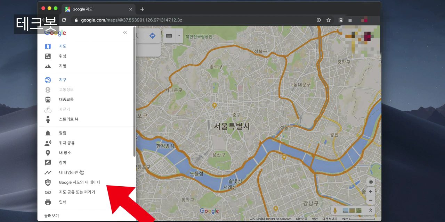
Task: Click the 자전거 bicycle icon
Action: point(48,110)
